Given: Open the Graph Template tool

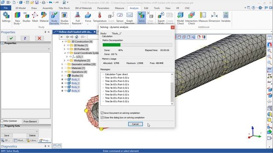Looking at the screenshot, I should tap(130, 18).
